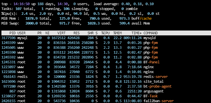Image resolution: width=211 pixels, height=103 pixels.
Task: Select the USER column header
Action: click(21, 33)
